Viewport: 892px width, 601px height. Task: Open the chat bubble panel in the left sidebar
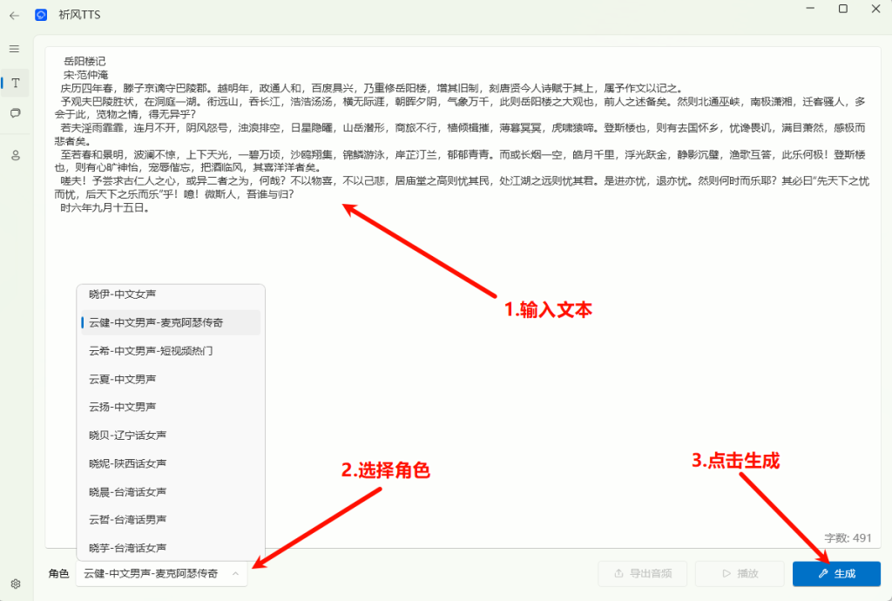14,113
